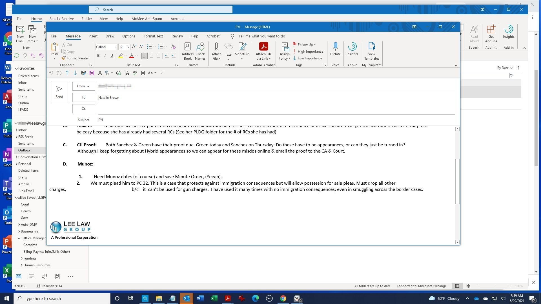Image resolution: width=541 pixels, height=304 pixels.
Task: Click the Cc button
Action: coord(83,109)
